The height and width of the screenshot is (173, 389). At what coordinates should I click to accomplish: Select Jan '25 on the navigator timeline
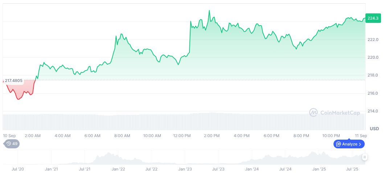pos(319,169)
